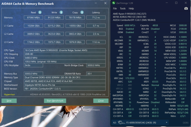This screenshot has width=191, height=127.
Task: Click the Memory Latency 71.2 ns field
Action: (96, 18)
